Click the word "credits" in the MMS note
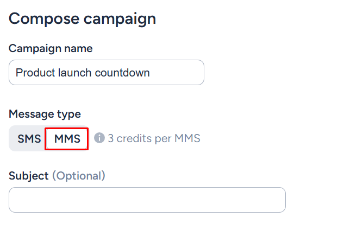Screen dimensions: 338x230 pos(134,138)
